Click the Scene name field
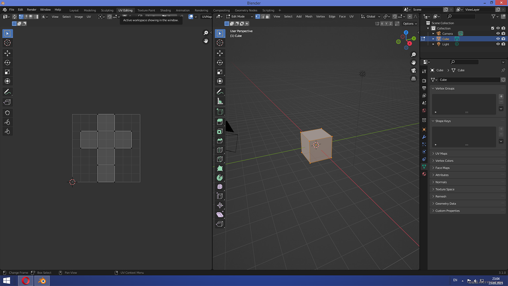 [x=427, y=10]
